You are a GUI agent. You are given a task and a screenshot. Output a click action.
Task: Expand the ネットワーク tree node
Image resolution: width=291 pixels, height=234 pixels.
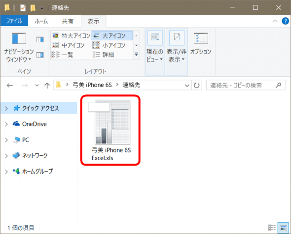[6, 156]
